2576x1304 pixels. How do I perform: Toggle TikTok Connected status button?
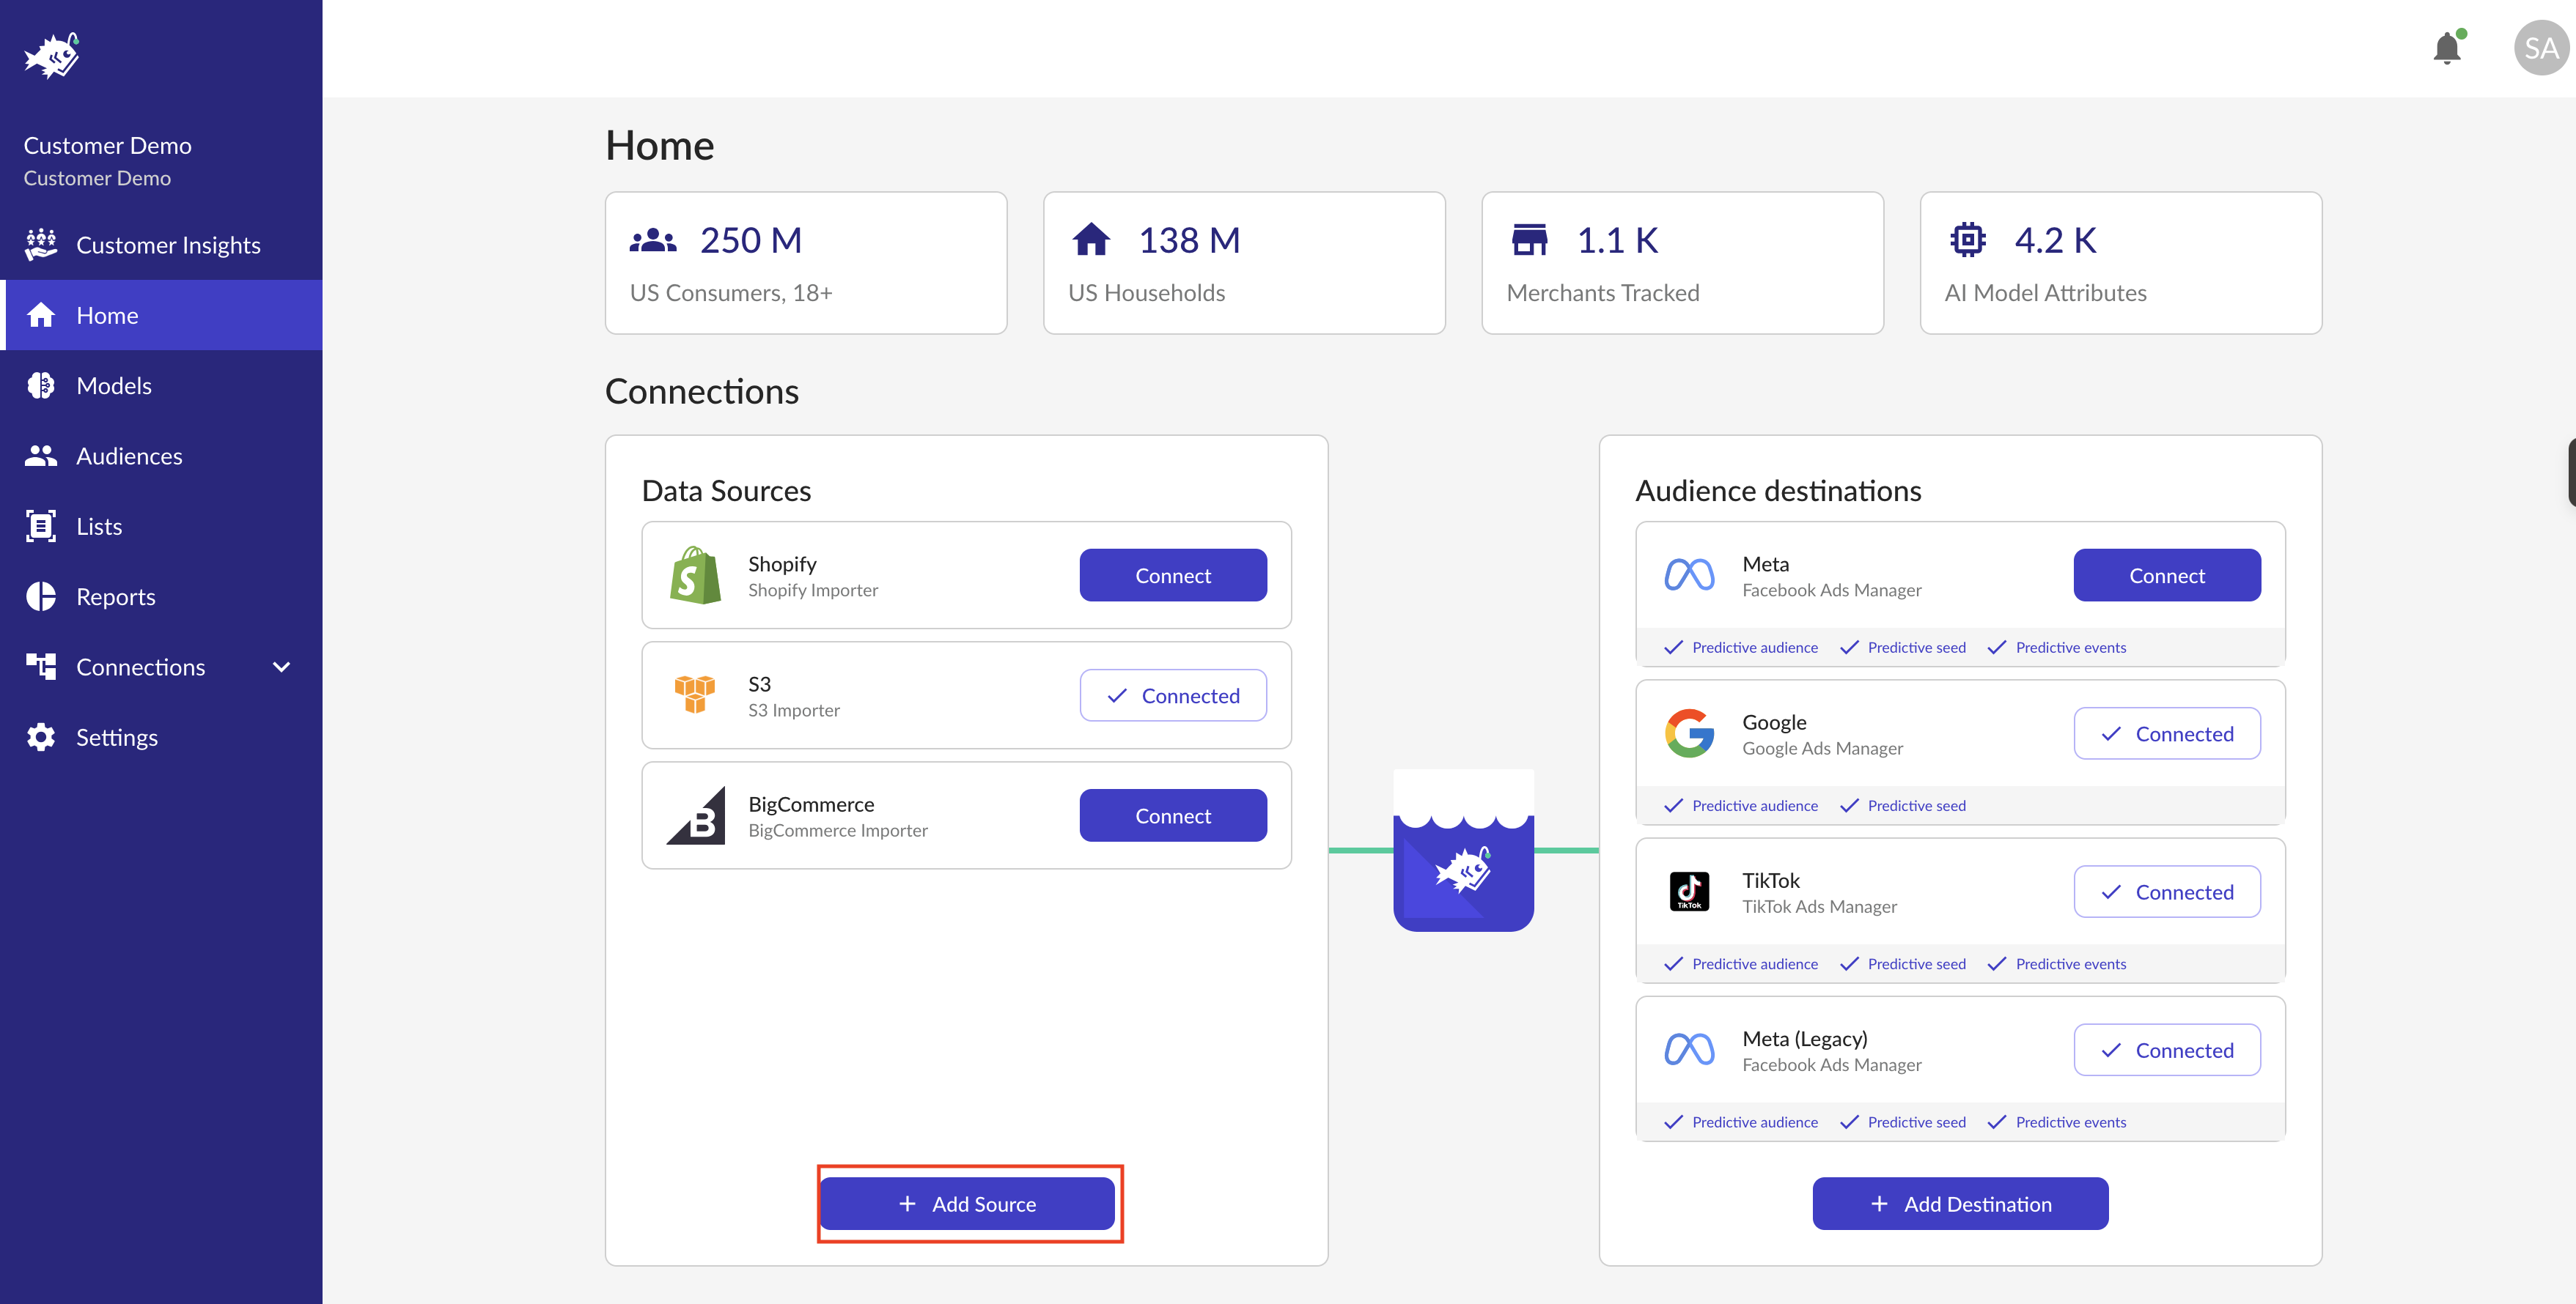pyautogui.click(x=2166, y=892)
